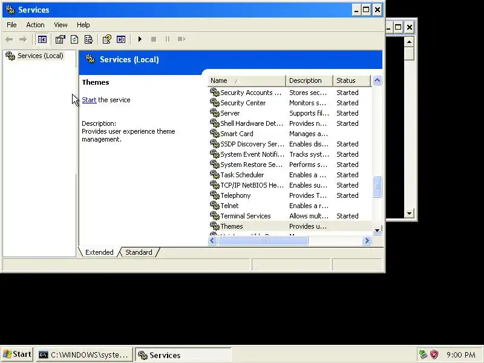
Task: Click the Help toolbar icon
Action: point(107,39)
